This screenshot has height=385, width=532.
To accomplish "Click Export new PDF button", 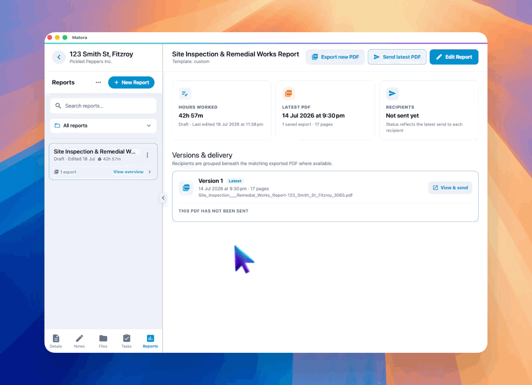I will click(x=335, y=57).
